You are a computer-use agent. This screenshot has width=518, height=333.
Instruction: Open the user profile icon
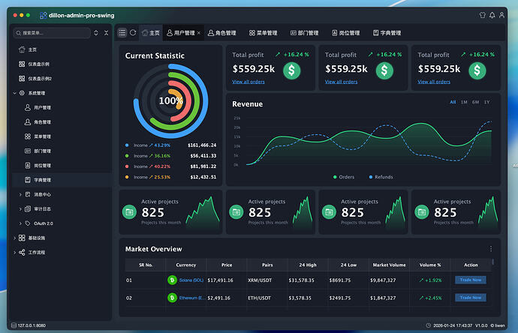(501, 15)
